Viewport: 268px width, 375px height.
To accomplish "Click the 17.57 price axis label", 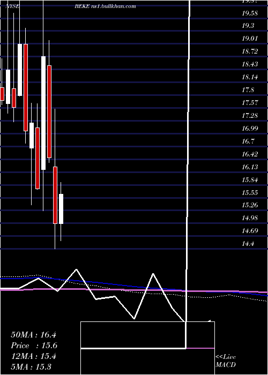I will click(250, 103).
